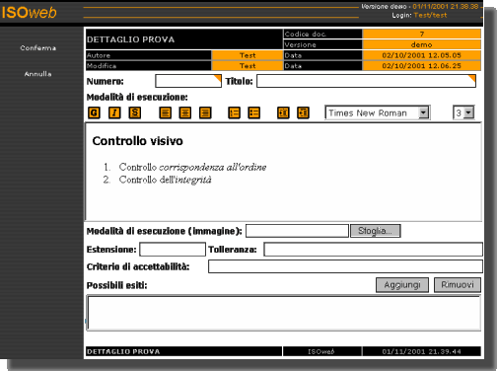Toggle italic (I) formatting
The image size is (498, 371).
(114, 112)
